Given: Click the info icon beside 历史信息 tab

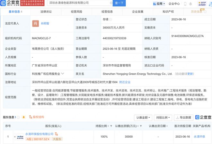Looking at the screenshot, I should 205,12.
